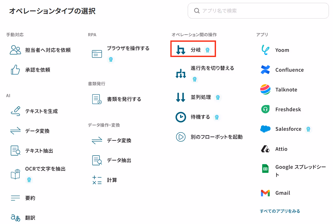
Task: Click the OCRで文字を抽出 book eye icon
Action: [x=15, y=174]
